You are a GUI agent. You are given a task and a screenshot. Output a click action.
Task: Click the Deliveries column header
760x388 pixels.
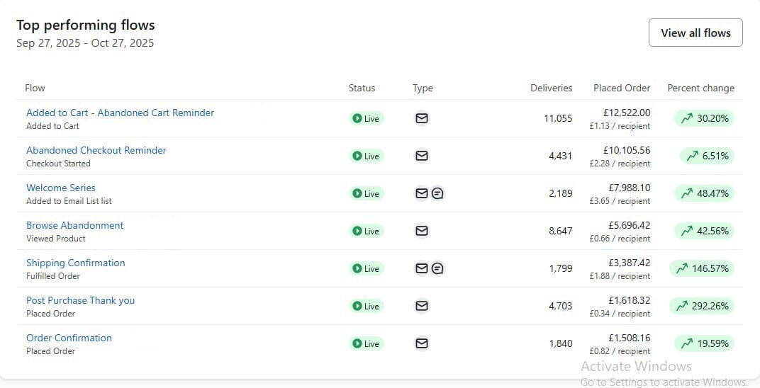click(551, 88)
